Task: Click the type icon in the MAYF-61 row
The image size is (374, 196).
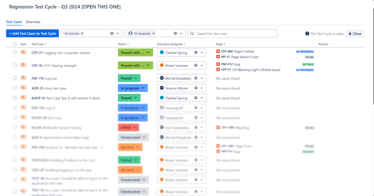Action: [x=23, y=98]
